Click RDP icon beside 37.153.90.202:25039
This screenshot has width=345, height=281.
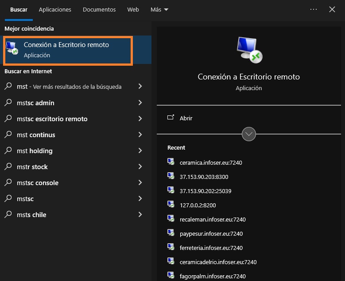pos(171,190)
